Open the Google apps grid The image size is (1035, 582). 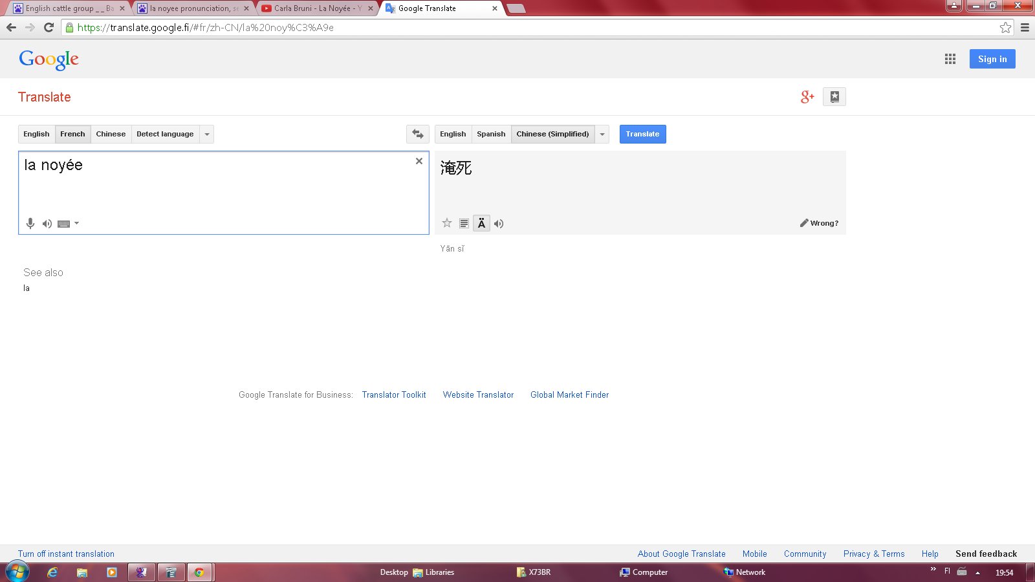point(950,59)
